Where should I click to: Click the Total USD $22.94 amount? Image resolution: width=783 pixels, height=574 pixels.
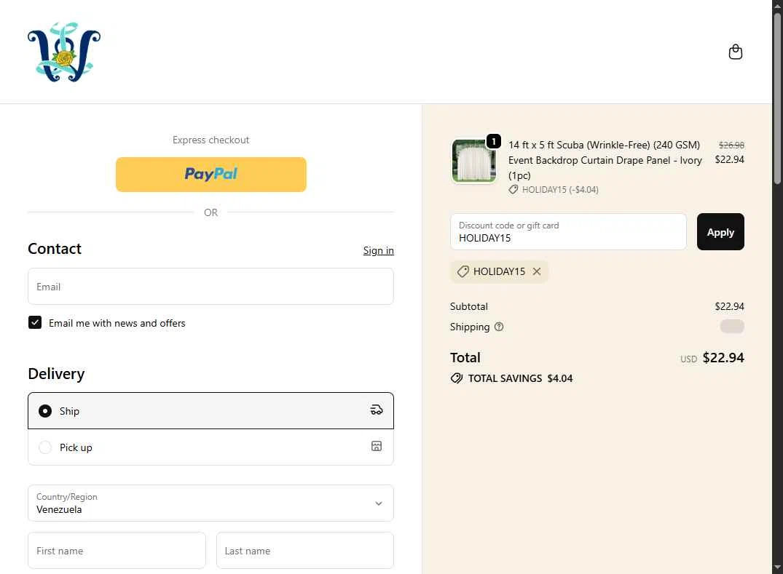pyautogui.click(x=712, y=357)
